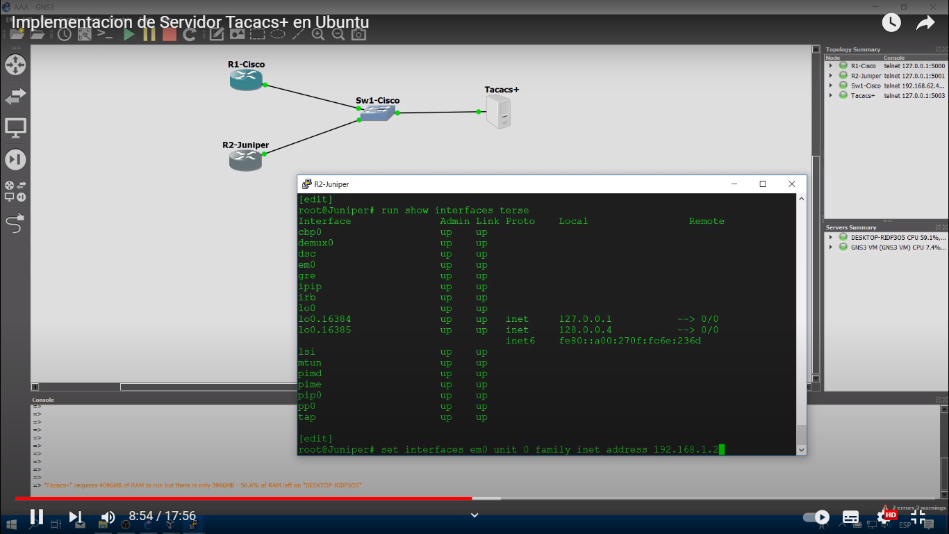This screenshot has width=949, height=534.
Task: Click GNS3 snapshot clock icon
Action: pyautogui.click(x=64, y=33)
